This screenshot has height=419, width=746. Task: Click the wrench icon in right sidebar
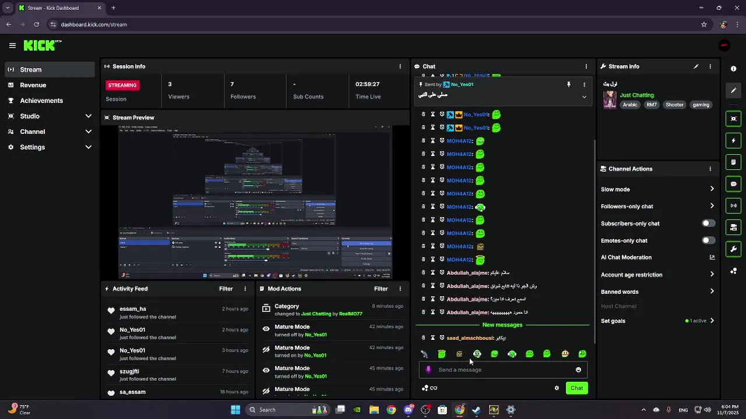[x=733, y=249]
